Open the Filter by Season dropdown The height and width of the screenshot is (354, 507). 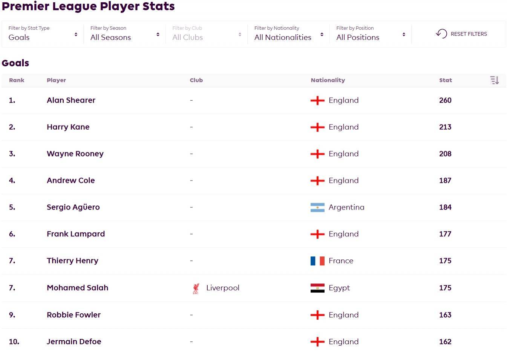click(x=125, y=34)
